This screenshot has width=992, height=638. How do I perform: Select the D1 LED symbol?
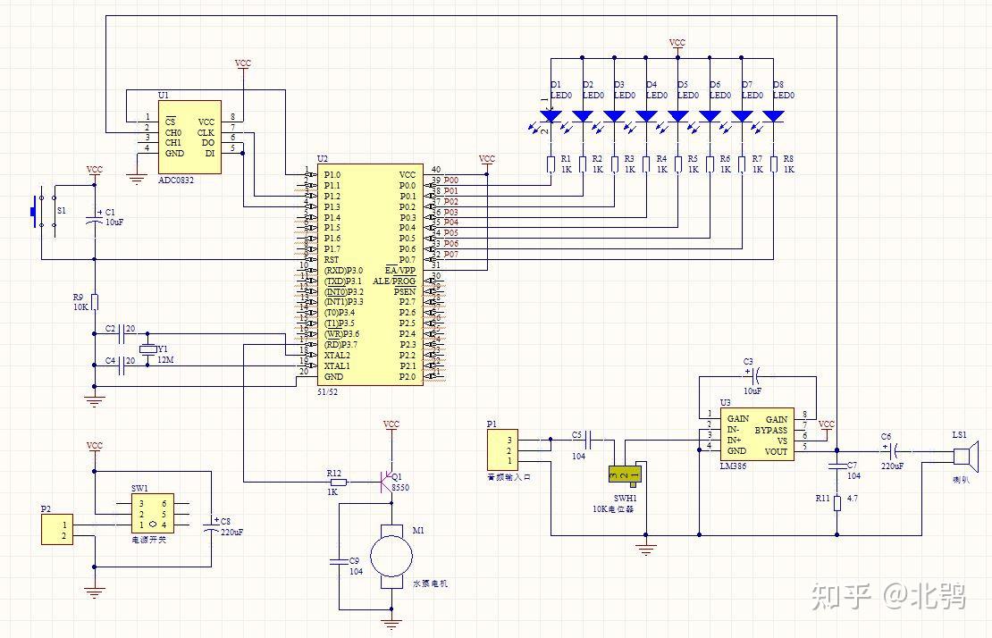(x=551, y=116)
